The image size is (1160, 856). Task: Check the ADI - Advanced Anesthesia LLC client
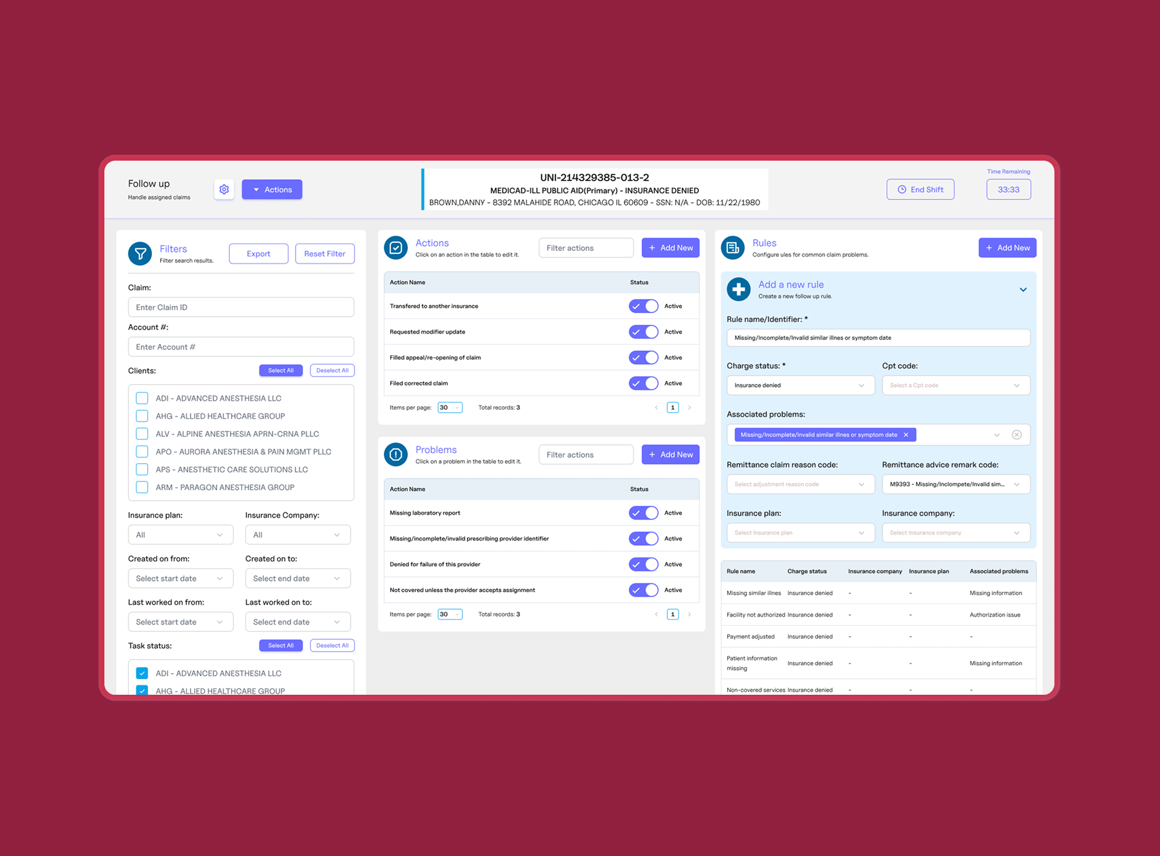(x=142, y=398)
